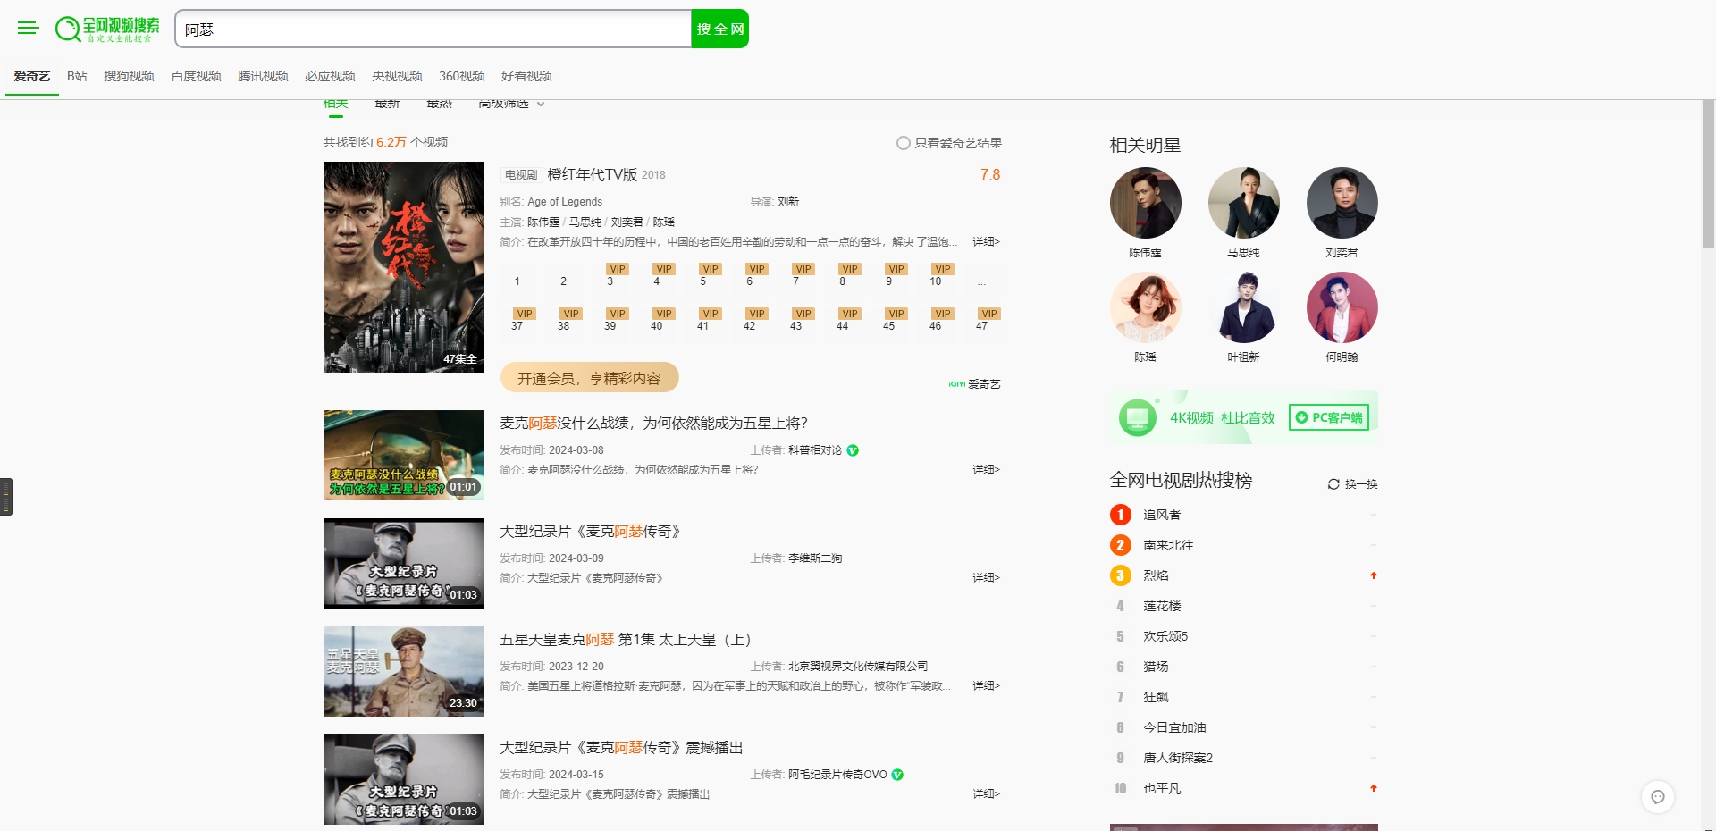Open rank 3 烈焰 entry
1716x831 pixels.
(x=1156, y=575)
